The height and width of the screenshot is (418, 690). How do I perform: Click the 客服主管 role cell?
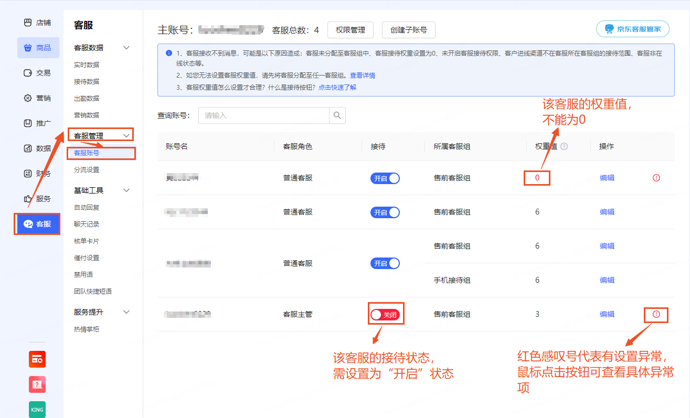point(298,314)
